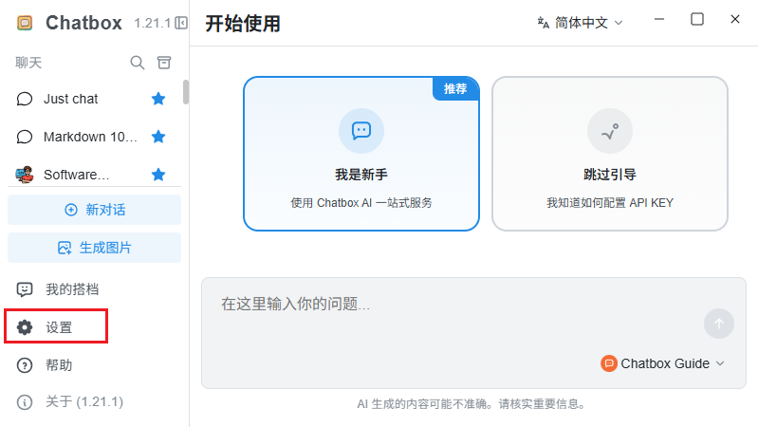Click the question mark help icon
The image size is (758, 427).
click(25, 365)
